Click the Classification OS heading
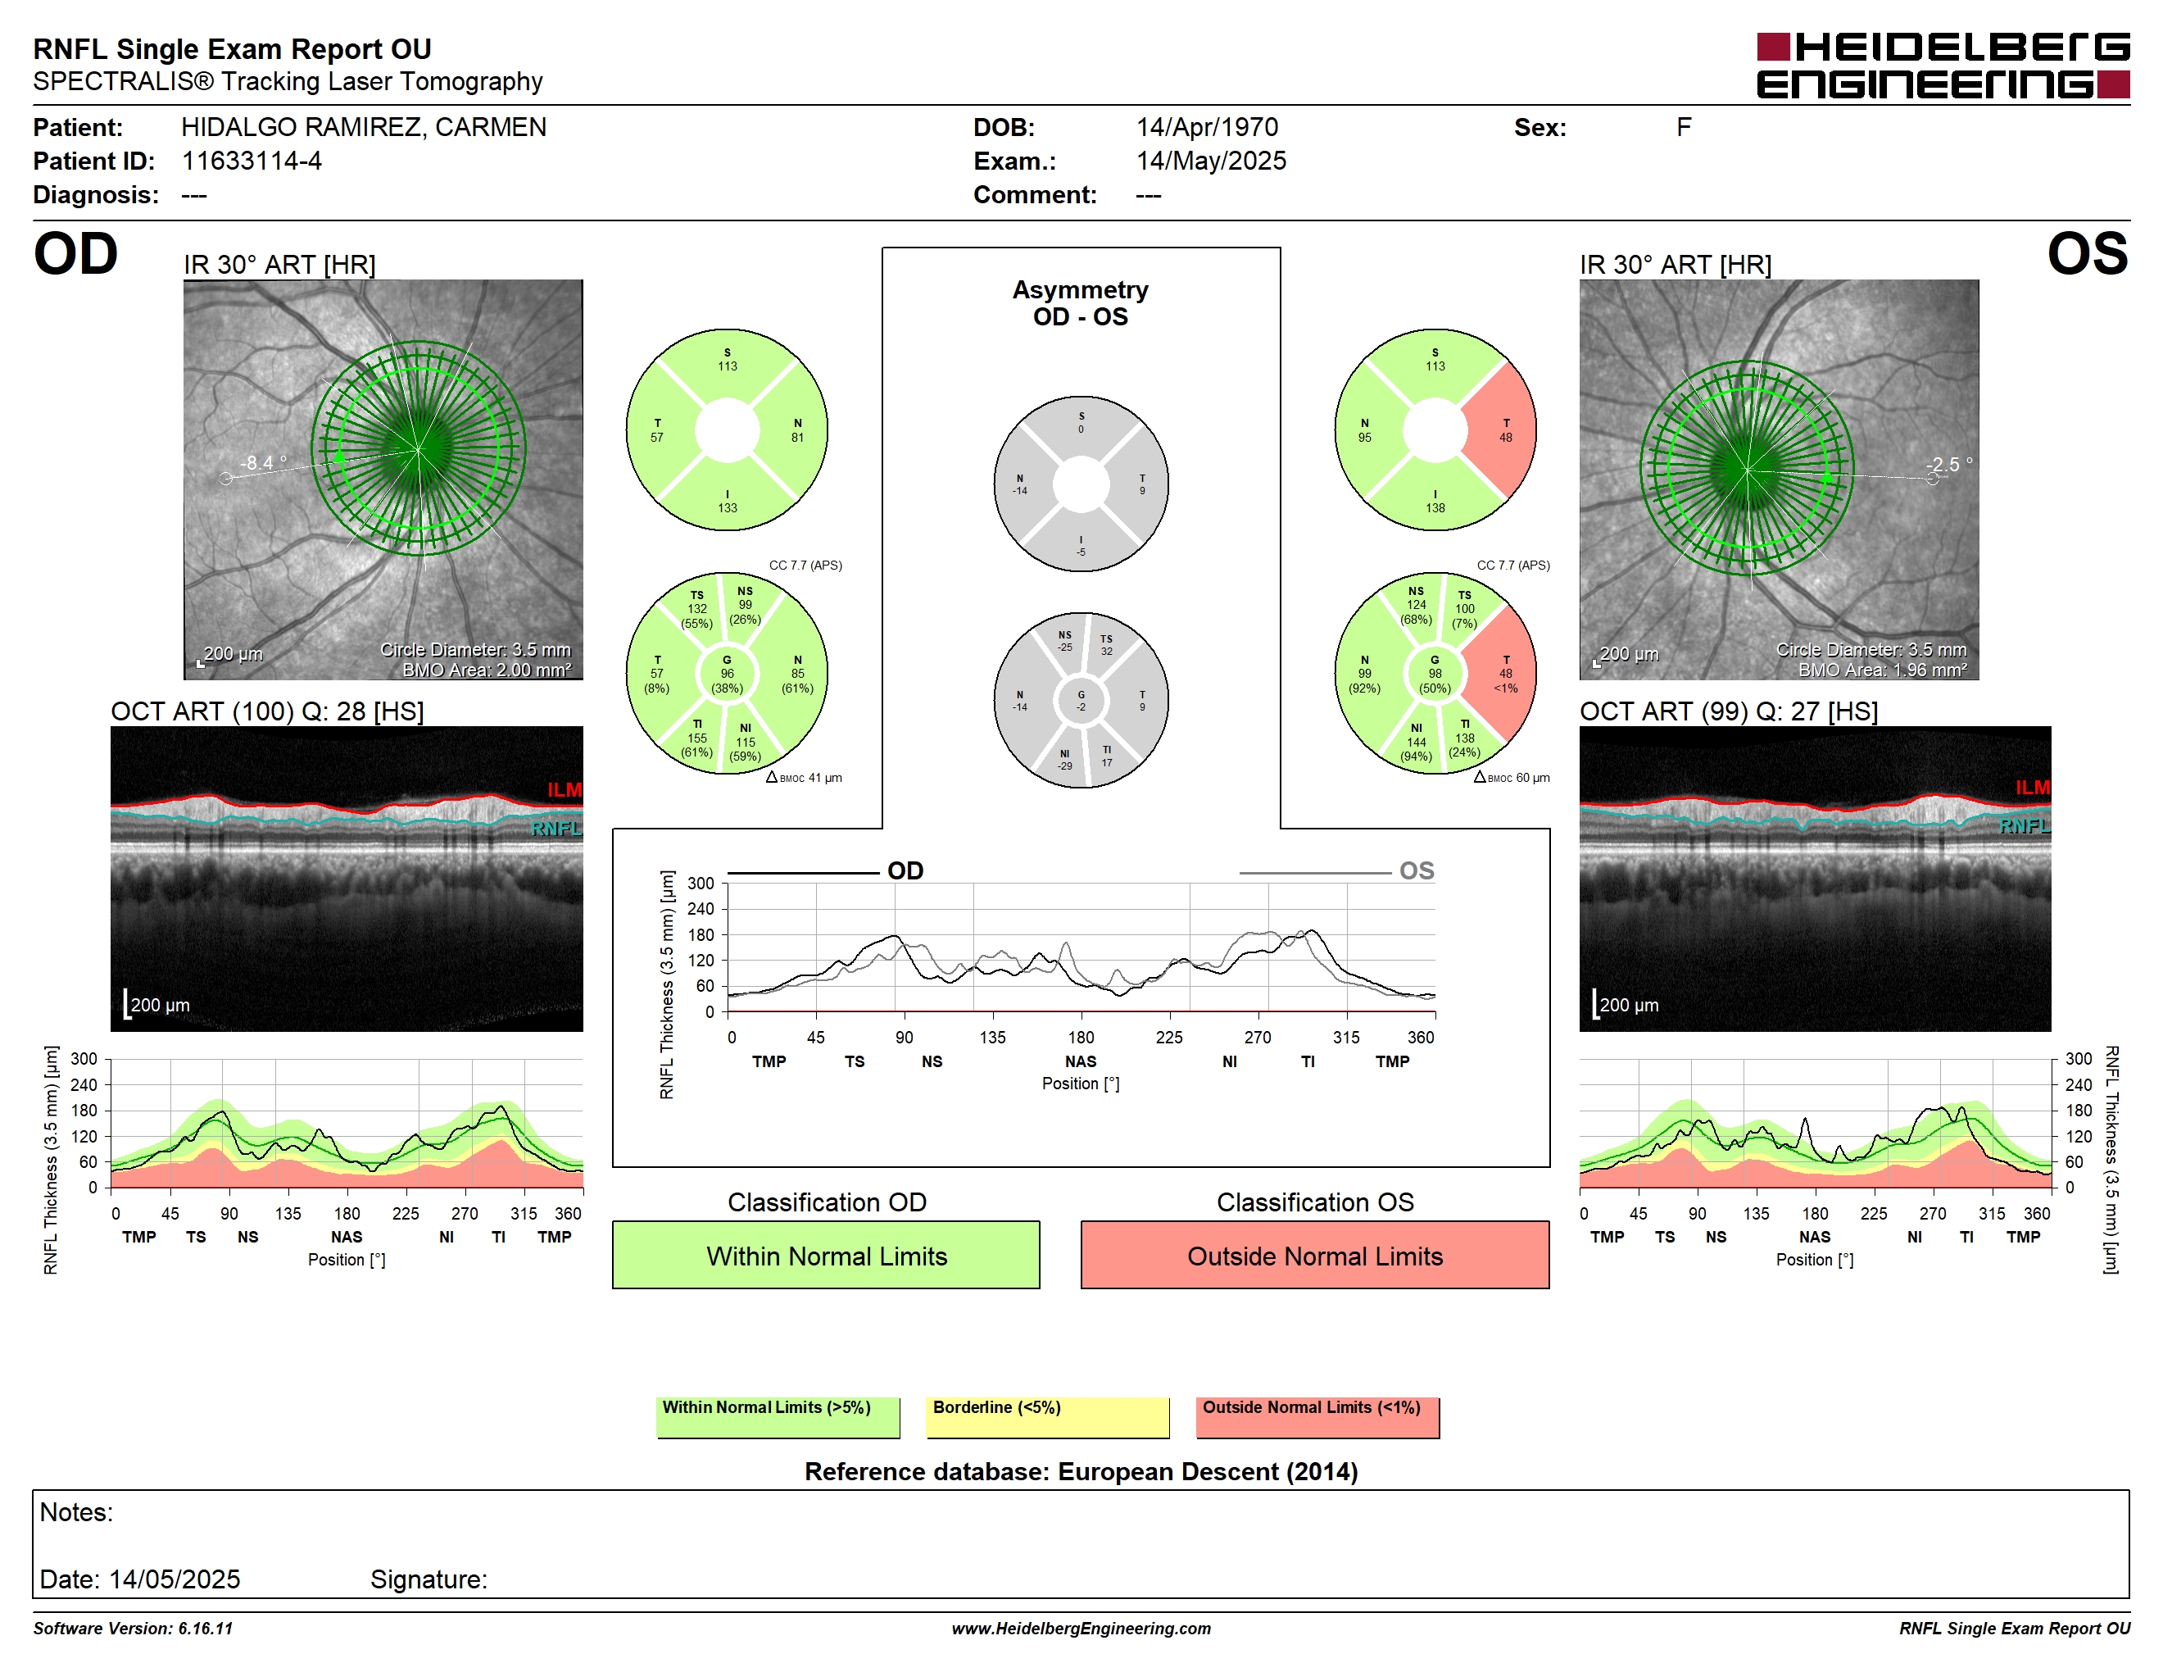Image resolution: width=2163 pixels, height=1672 pixels. [x=1315, y=1202]
